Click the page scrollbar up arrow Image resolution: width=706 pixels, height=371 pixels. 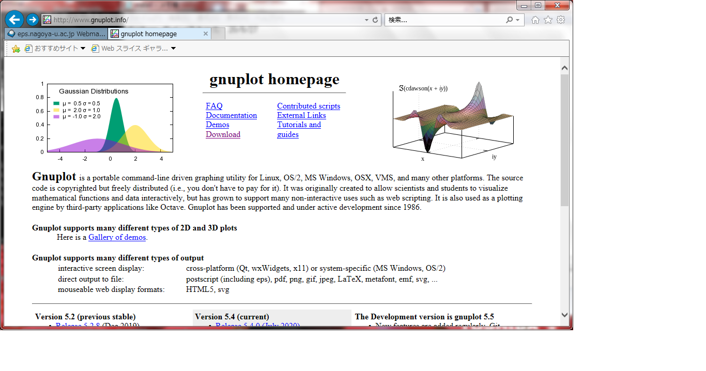(x=564, y=68)
